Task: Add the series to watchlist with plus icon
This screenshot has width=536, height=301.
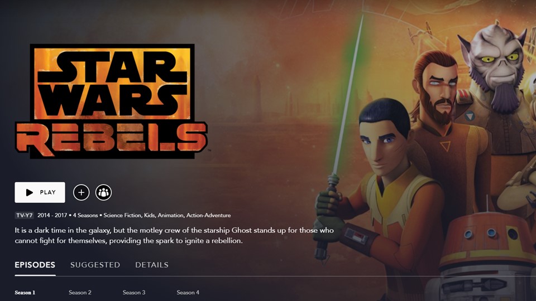Action: tap(81, 192)
